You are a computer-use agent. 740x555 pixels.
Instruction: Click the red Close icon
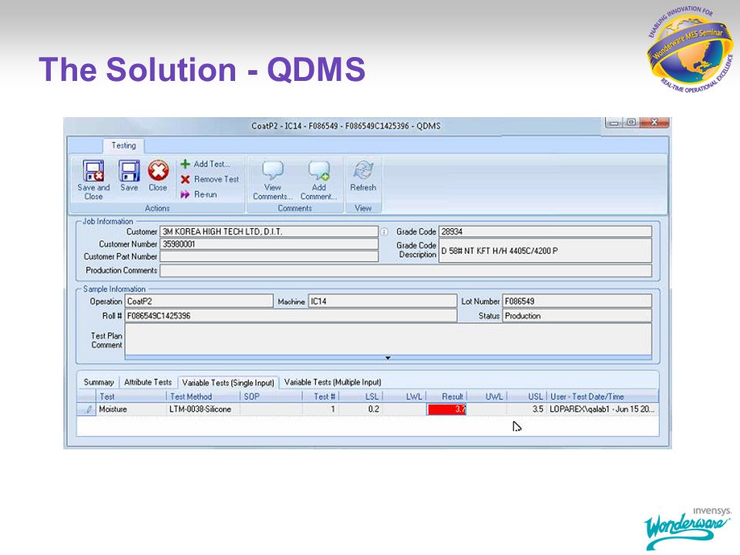tap(158, 171)
